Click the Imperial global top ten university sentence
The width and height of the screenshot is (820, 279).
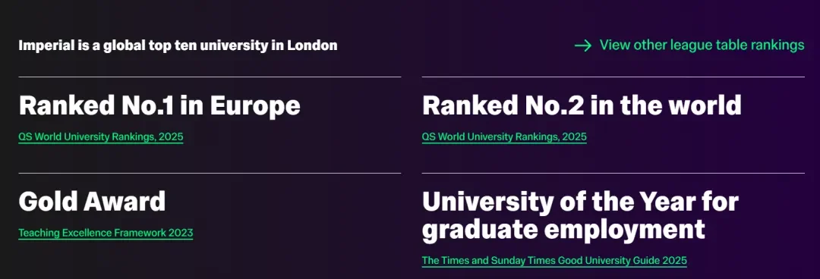[178, 45]
